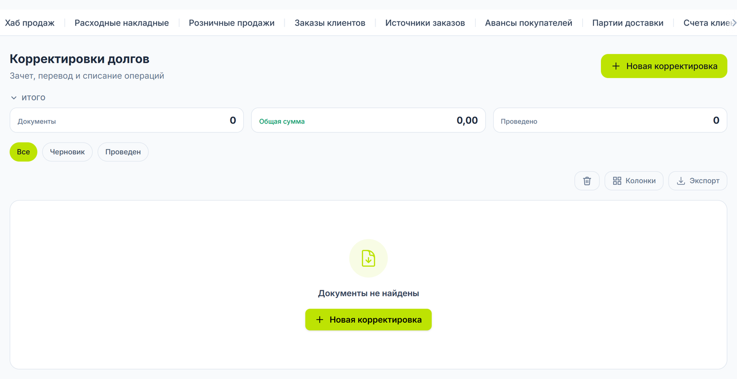Switch to Авансы покупателей tab
Screen dimensions: 737x379
click(529, 23)
